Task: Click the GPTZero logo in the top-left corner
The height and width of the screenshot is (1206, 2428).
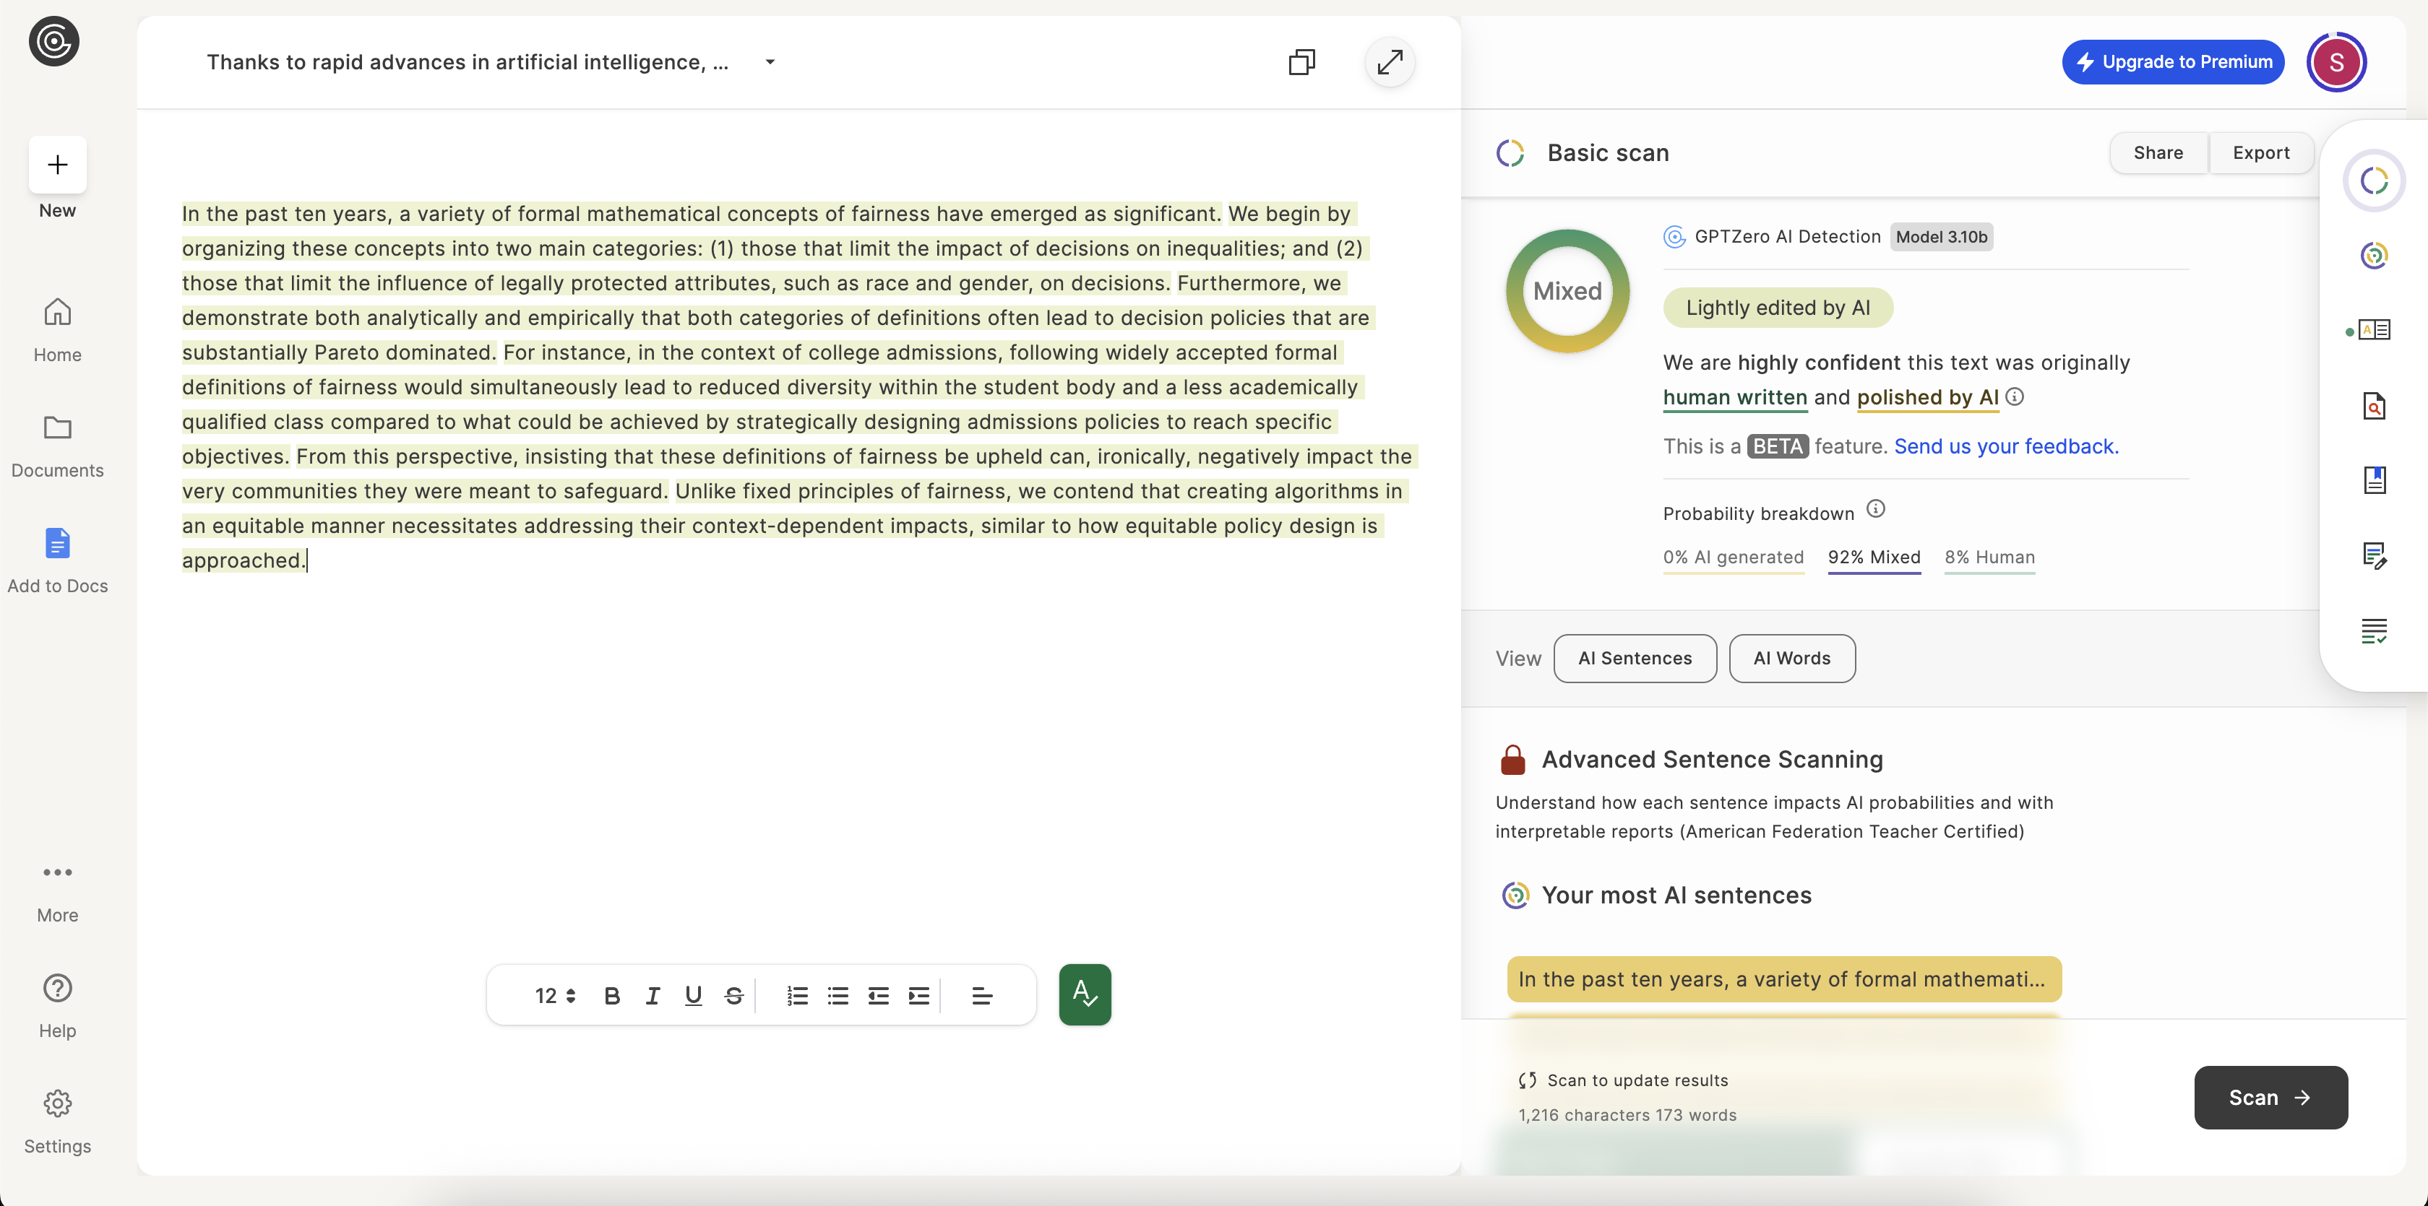Action: (x=53, y=41)
